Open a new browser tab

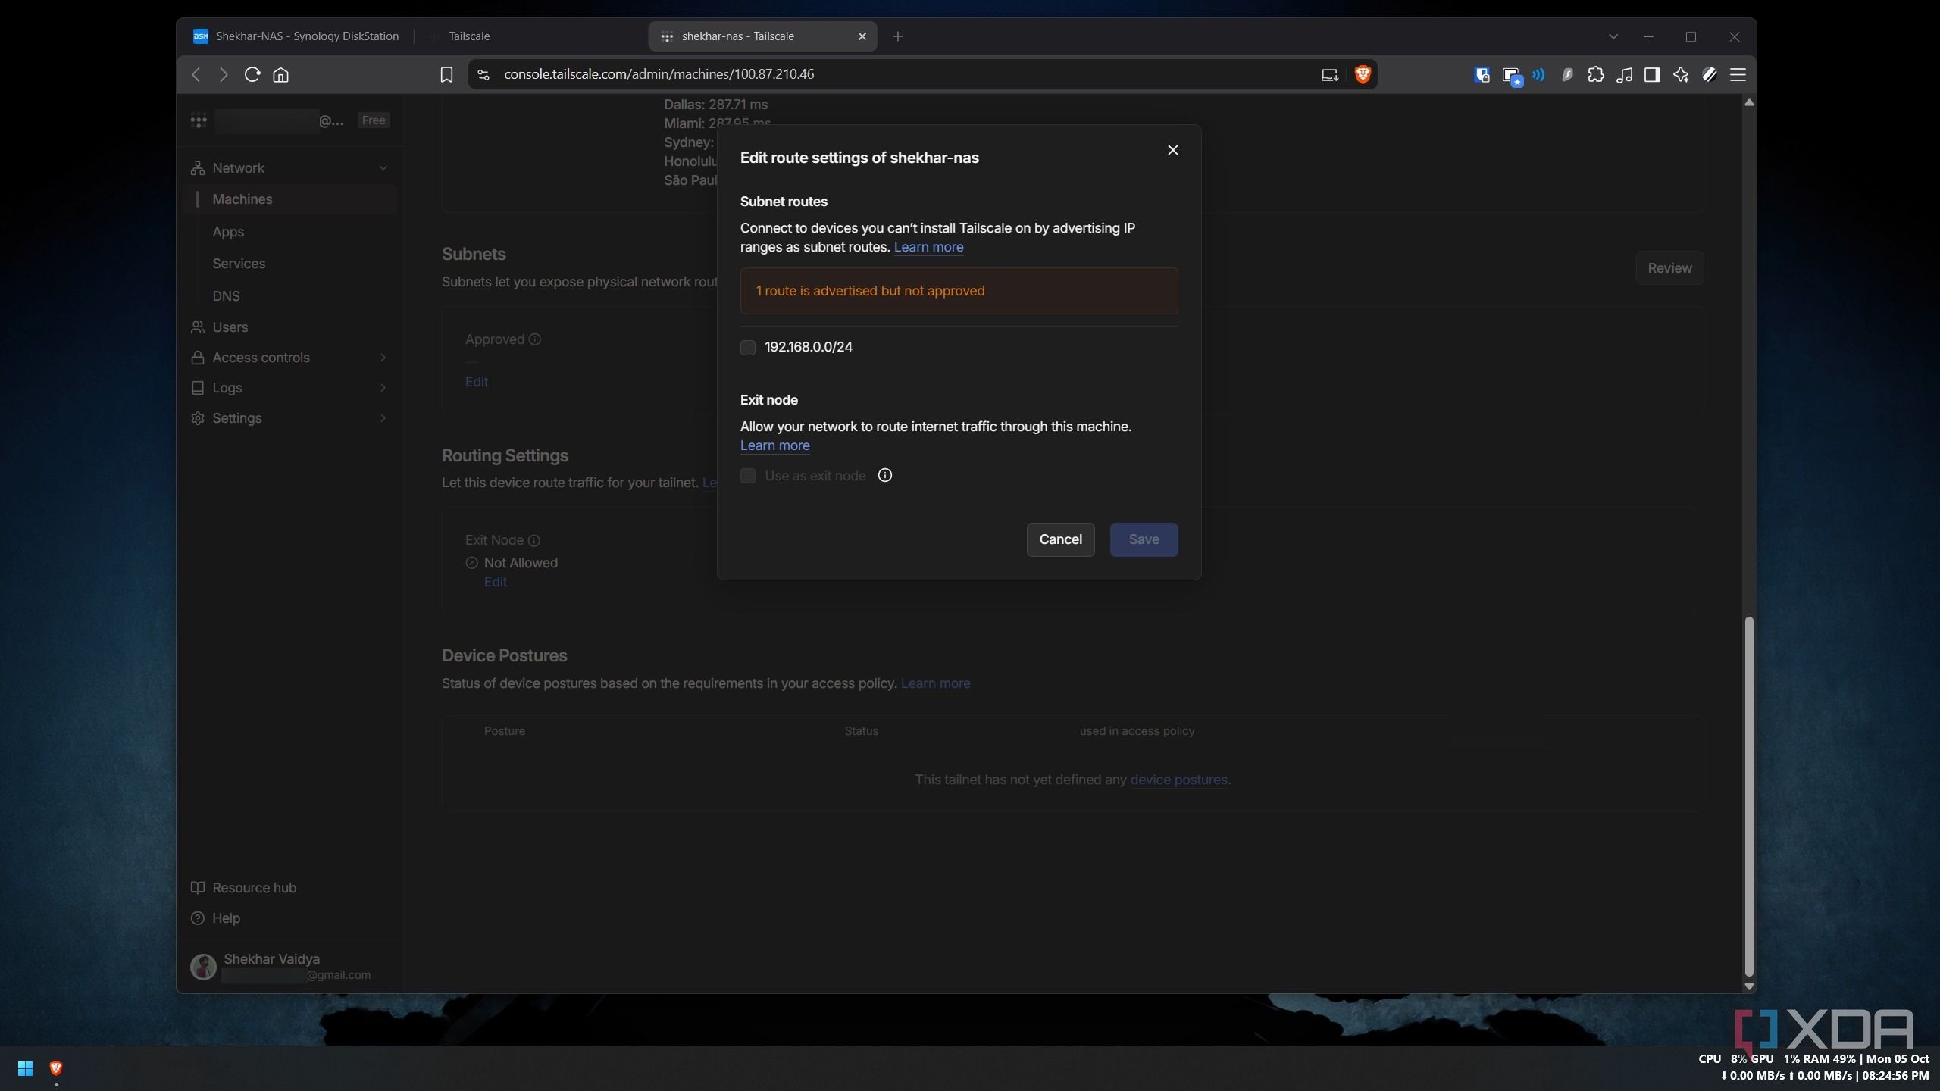pyautogui.click(x=898, y=36)
